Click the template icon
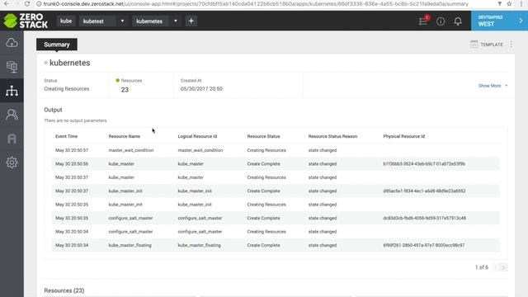Image resolution: width=528 pixels, height=297 pixels. (x=474, y=44)
